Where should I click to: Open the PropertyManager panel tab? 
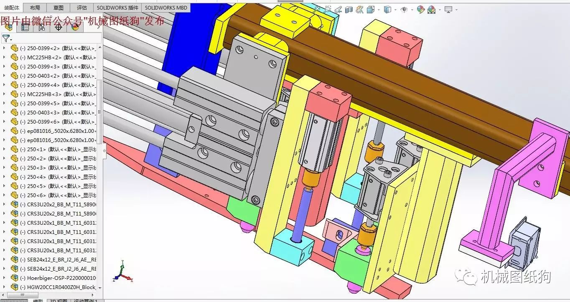tap(25, 28)
